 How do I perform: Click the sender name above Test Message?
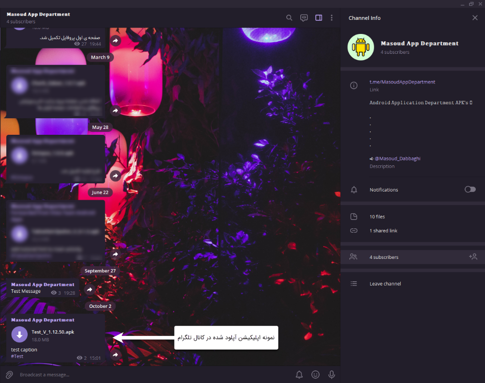(x=43, y=285)
